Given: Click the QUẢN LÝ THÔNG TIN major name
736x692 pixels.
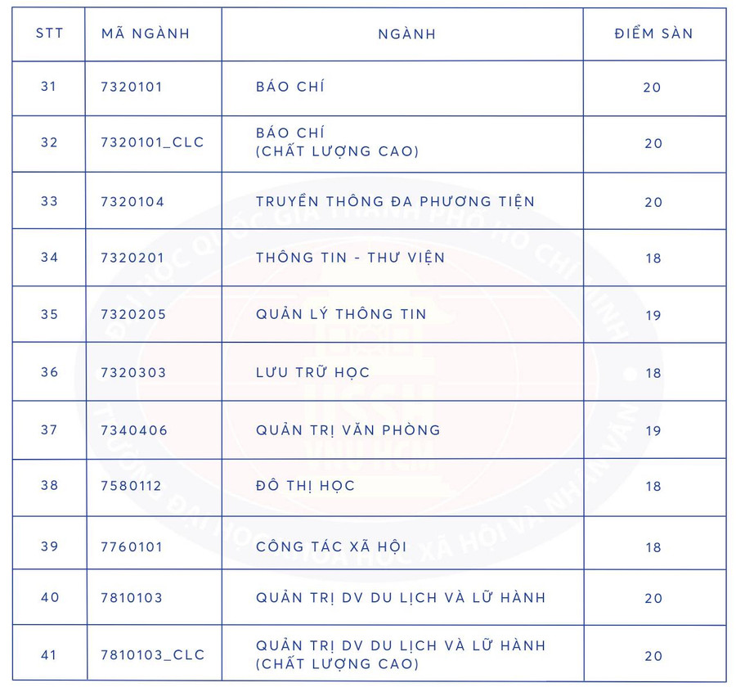Looking at the screenshot, I should pos(341,314).
